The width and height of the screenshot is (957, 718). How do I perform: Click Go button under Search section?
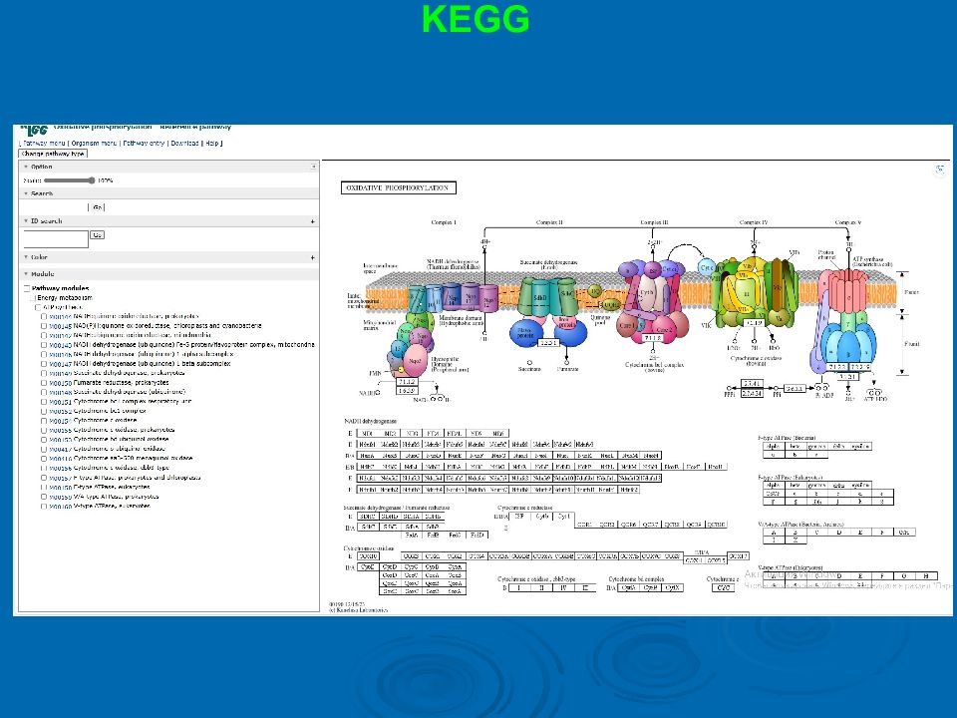click(x=98, y=207)
